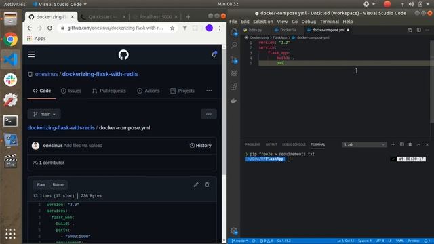Screen dimensions: 434x244
Task: Open editor more actions ellipsis
Action: [x=427, y=30]
